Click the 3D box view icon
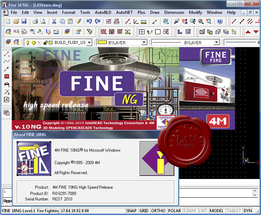Viewport: 261px width, 215px height. 218,32
